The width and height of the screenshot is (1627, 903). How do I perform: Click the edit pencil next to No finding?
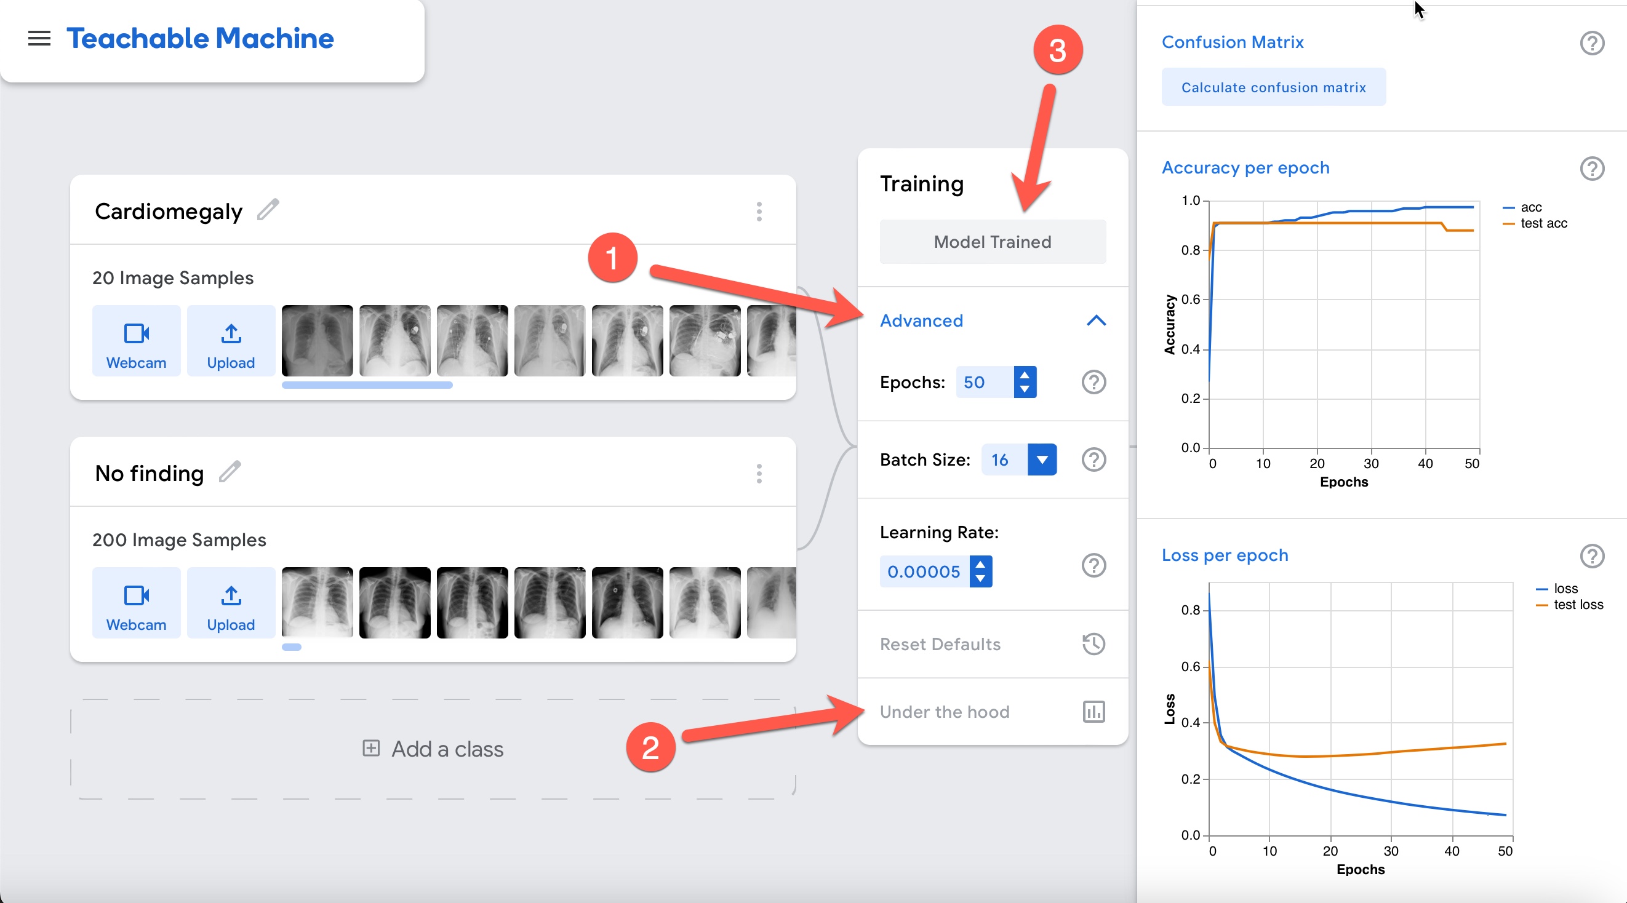coord(230,472)
